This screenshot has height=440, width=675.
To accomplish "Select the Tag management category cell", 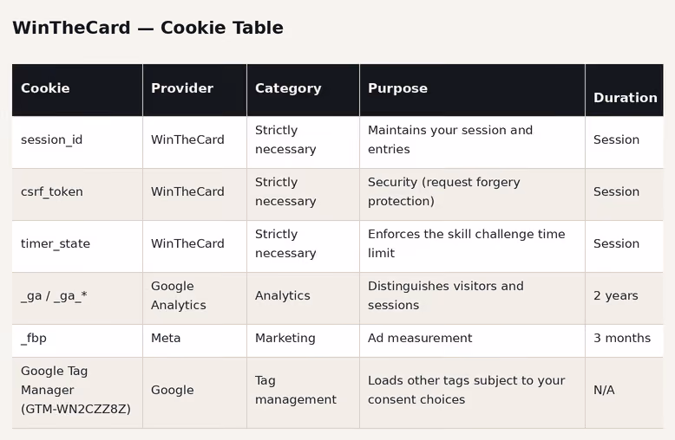I will (303, 392).
